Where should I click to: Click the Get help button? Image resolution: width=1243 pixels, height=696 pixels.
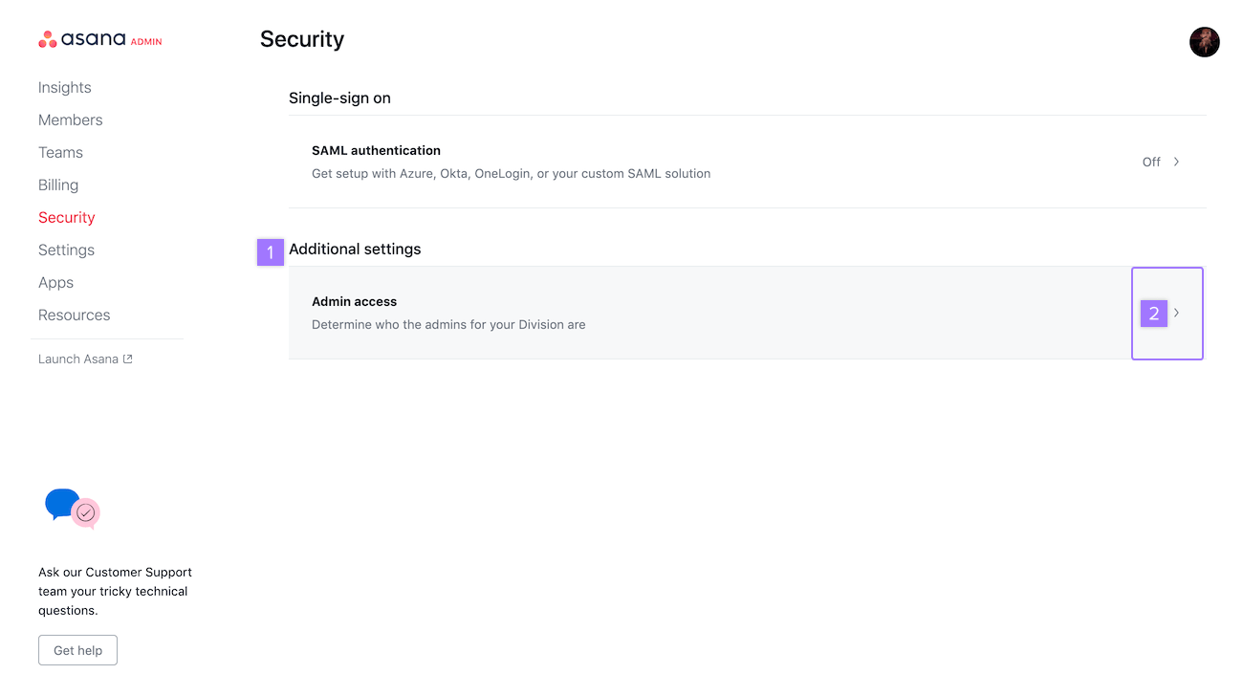pyautogui.click(x=77, y=650)
